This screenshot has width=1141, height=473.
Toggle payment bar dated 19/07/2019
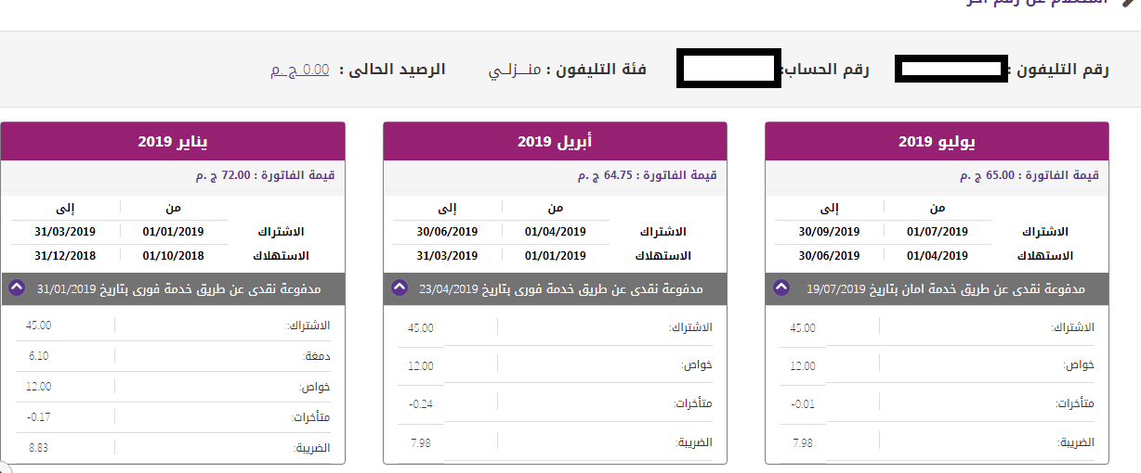coord(937,289)
